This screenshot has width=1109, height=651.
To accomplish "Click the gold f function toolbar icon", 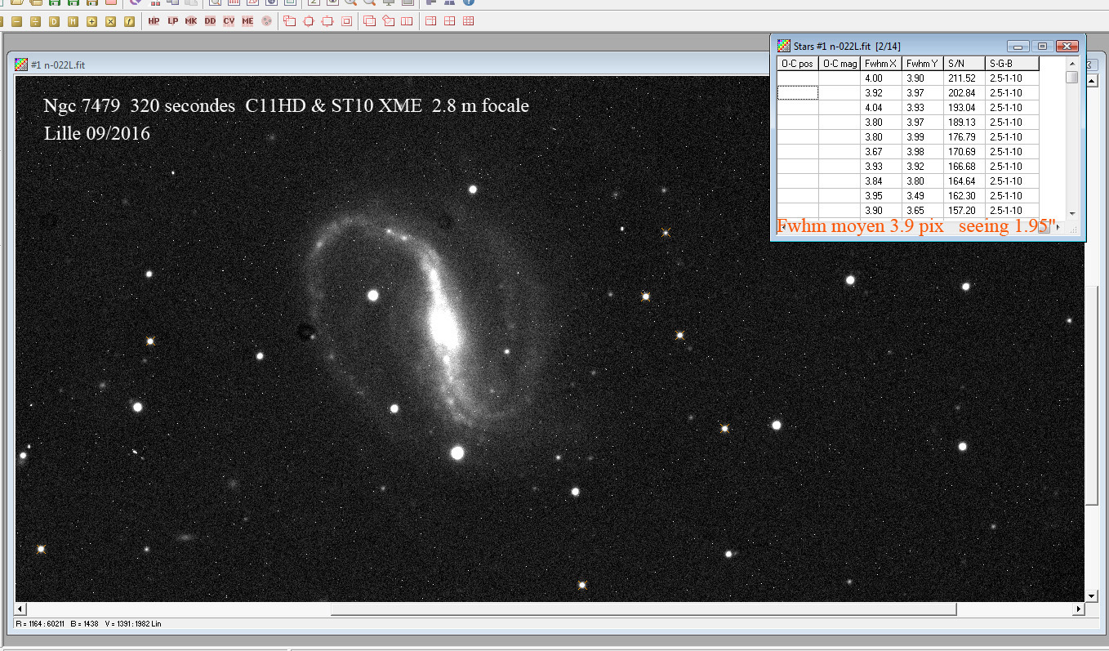I will coord(129,21).
